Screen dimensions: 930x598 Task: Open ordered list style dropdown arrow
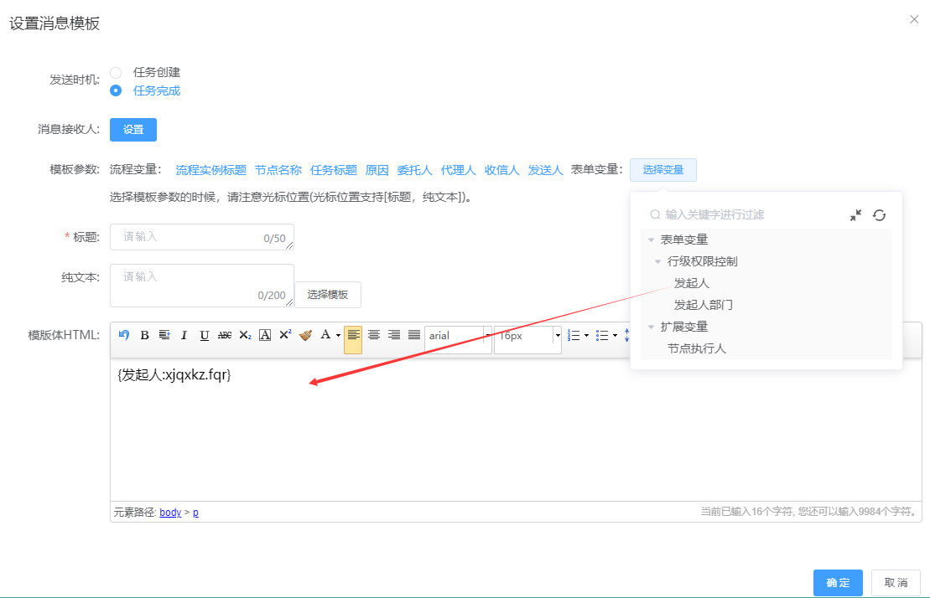pyautogui.click(x=586, y=335)
